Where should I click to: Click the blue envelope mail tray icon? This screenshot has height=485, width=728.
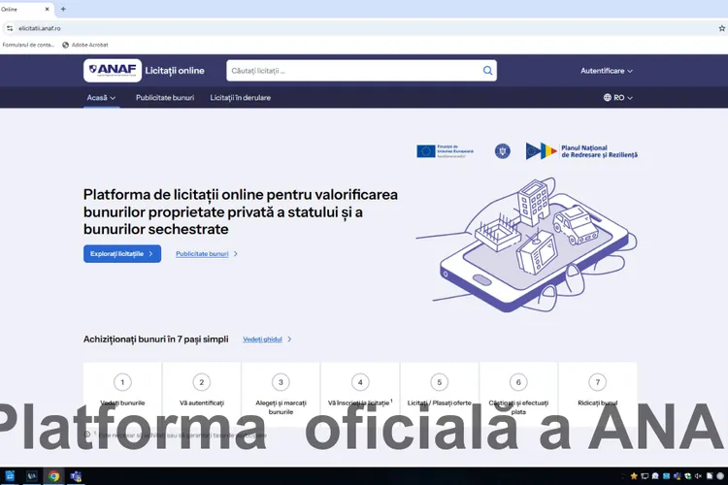666,476
